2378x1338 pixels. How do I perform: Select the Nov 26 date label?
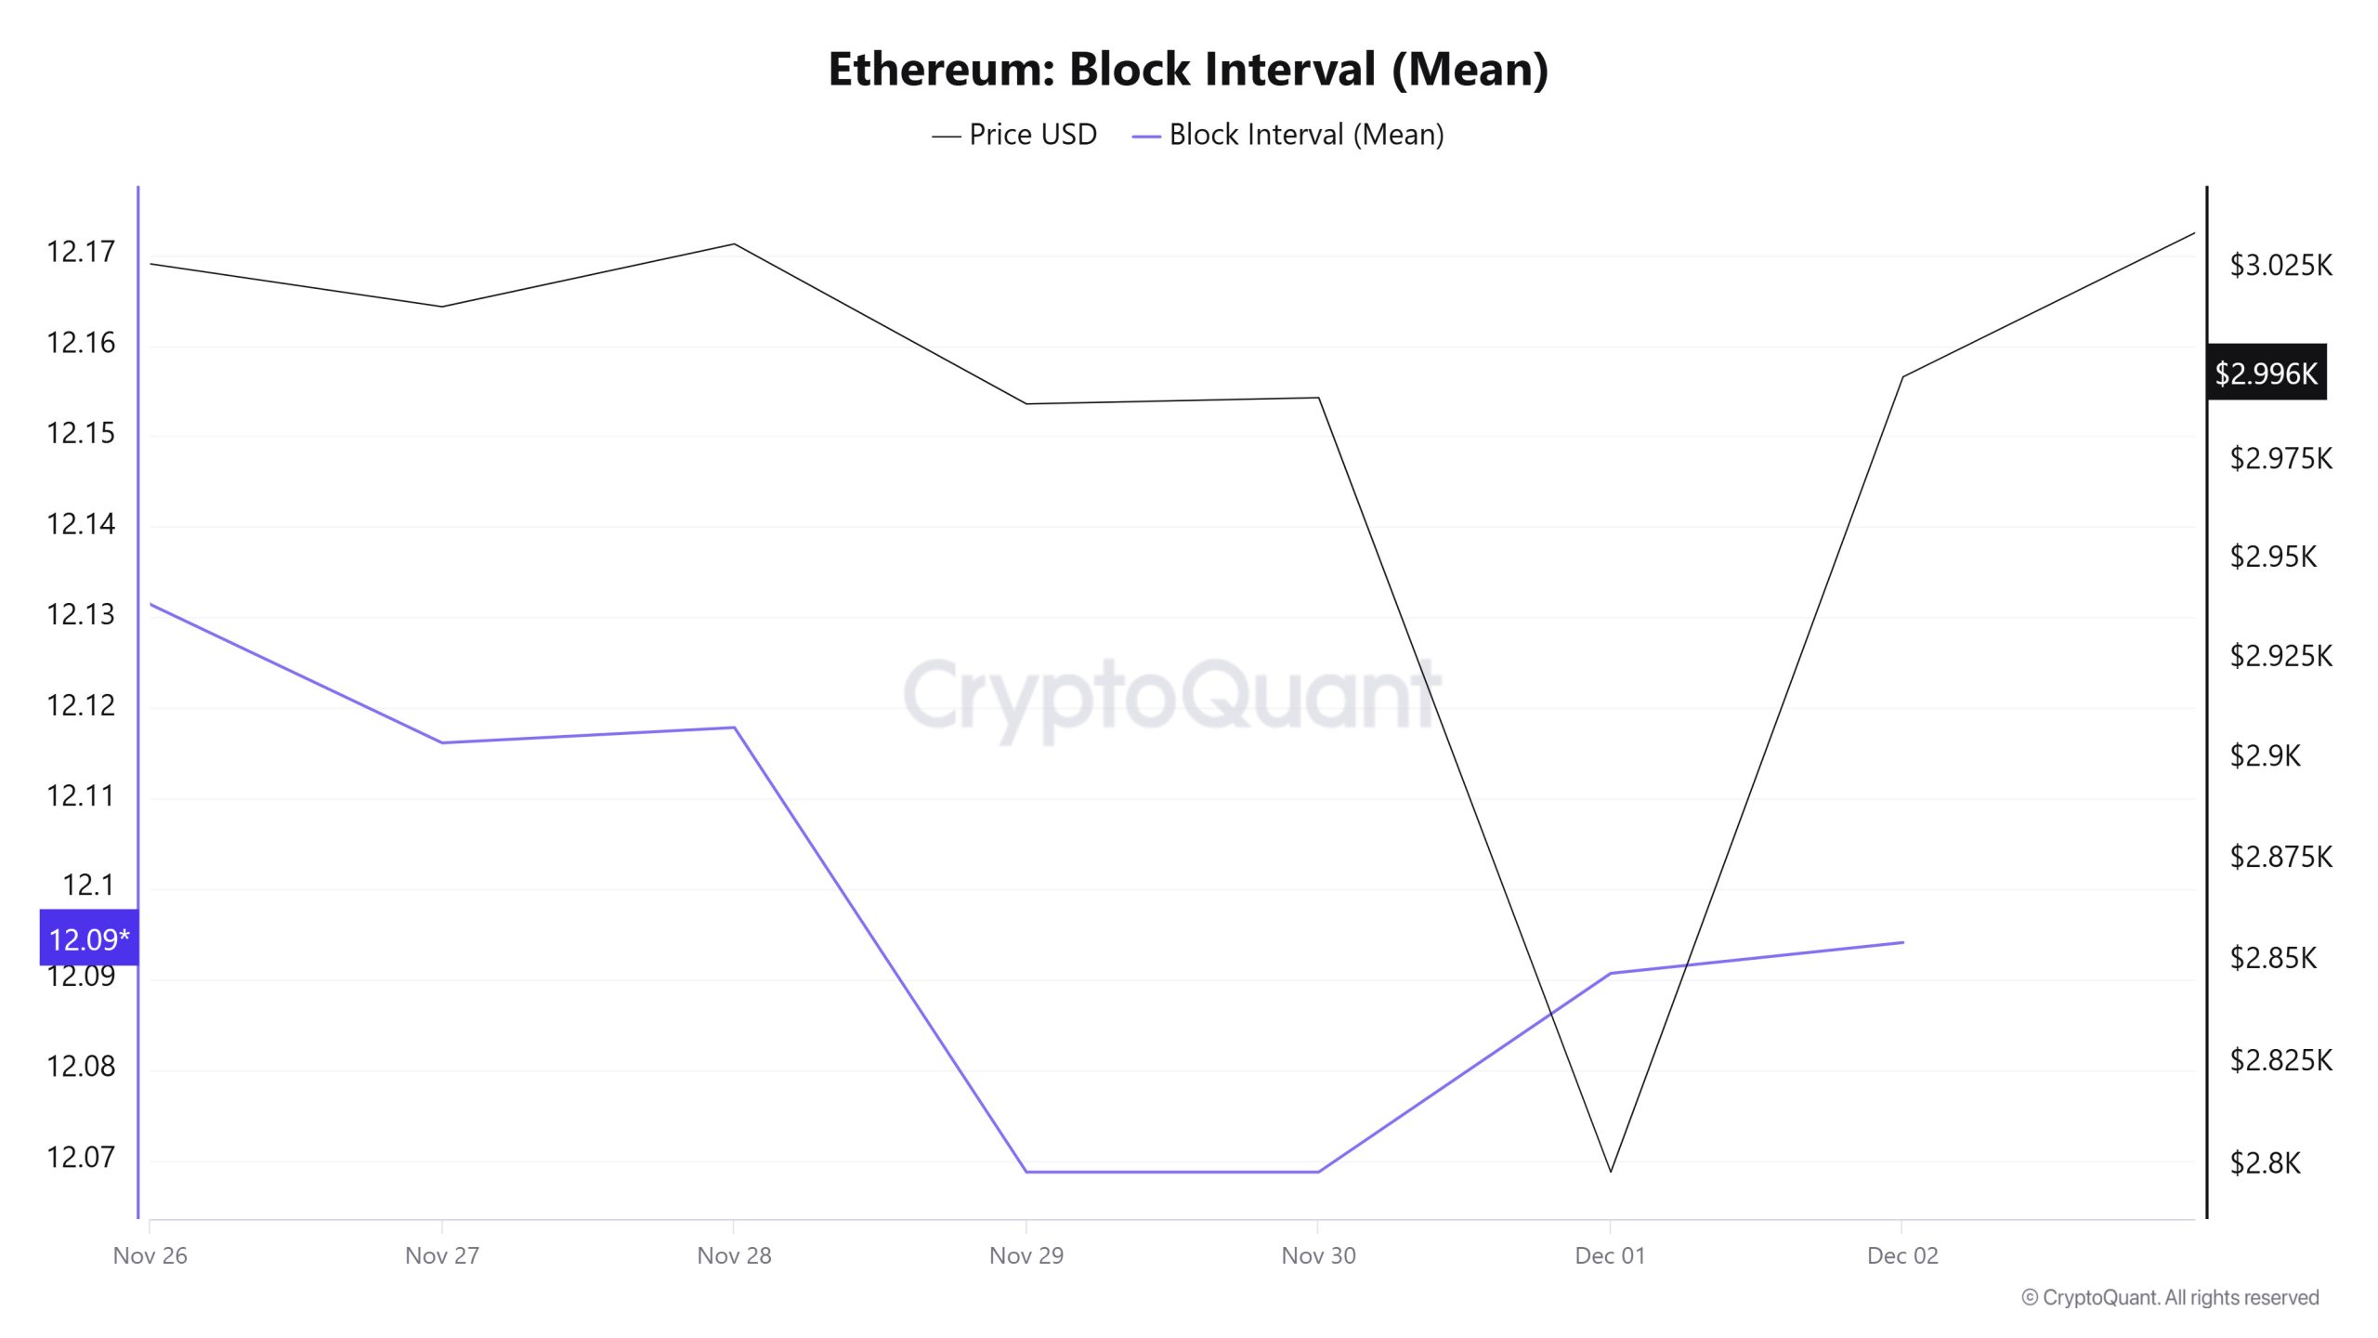click(x=150, y=1255)
